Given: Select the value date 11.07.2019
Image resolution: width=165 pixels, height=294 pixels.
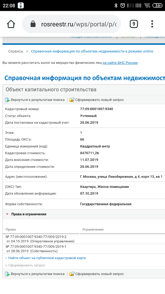Looking at the screenshot, I should [x=89, y=160].
